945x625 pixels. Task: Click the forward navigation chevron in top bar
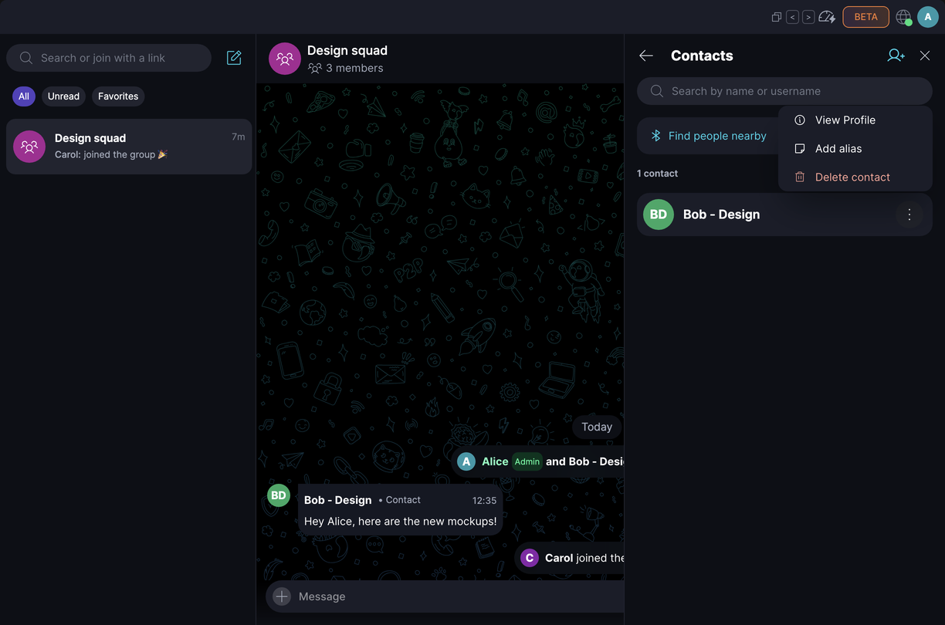click(808, 17)
